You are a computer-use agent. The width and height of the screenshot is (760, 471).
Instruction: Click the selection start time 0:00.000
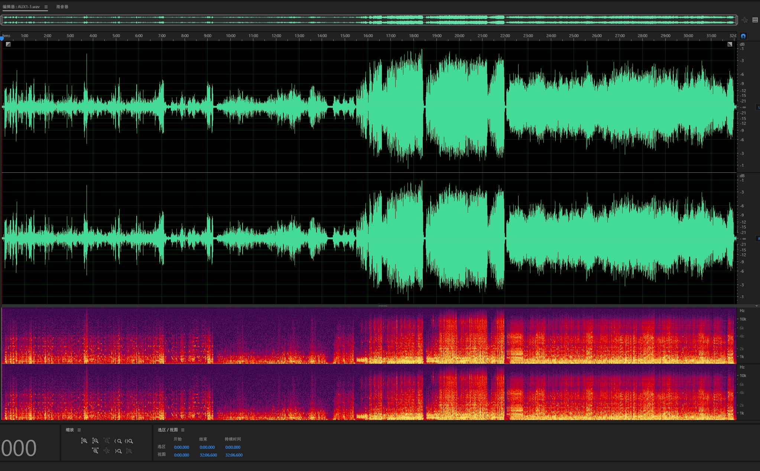[x=181, y=447]
